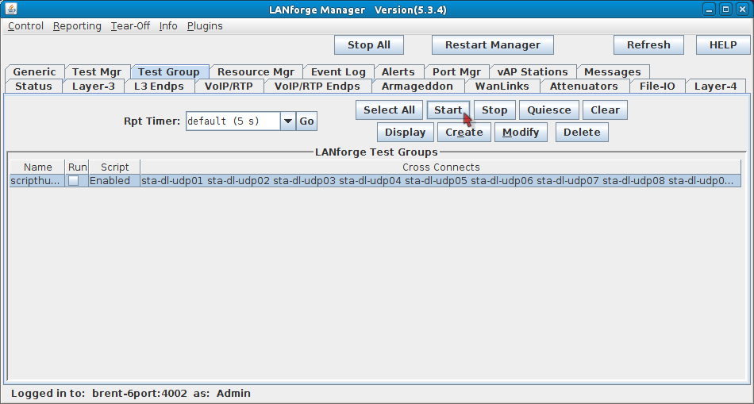This screenshot has height=404, width=754.
Task: Click the Display button
Action: pos(406,133)
